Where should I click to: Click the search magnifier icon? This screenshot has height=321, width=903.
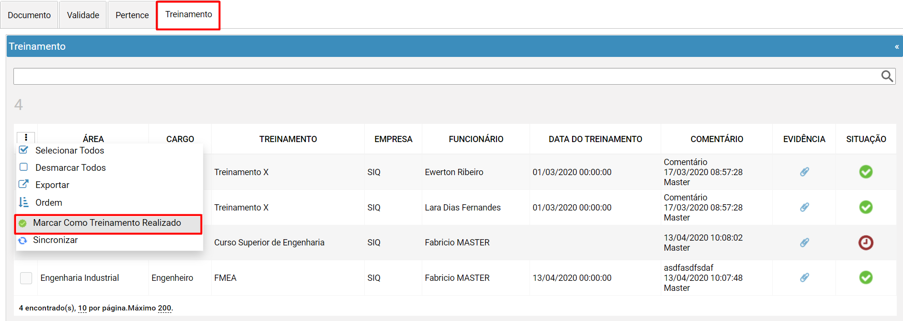tap(887, 76)
